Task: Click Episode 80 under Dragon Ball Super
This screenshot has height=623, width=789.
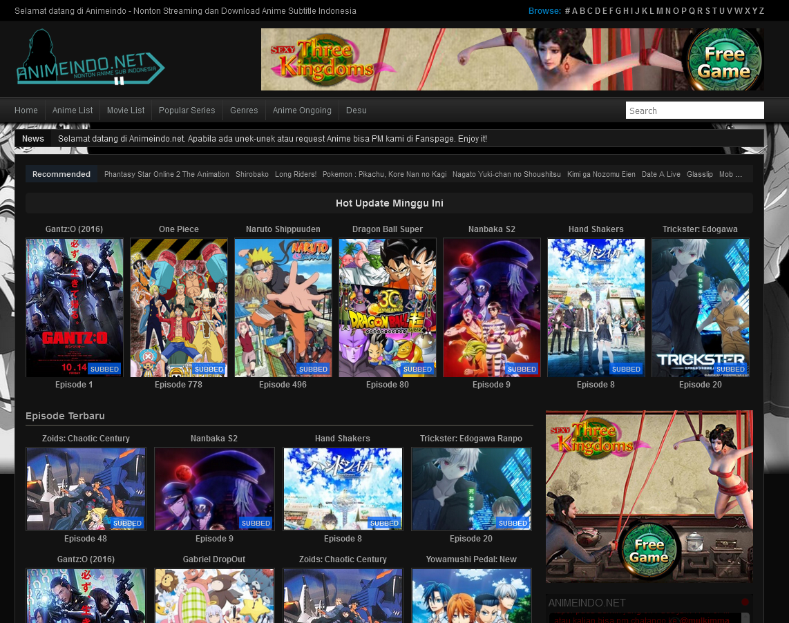Action: click(x=388, y=385)
